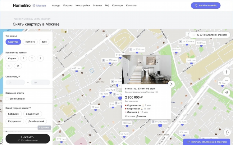Click the 'от 230 тыс' map marker
Screen dimensions: 233x145
(x=137, y=50)
